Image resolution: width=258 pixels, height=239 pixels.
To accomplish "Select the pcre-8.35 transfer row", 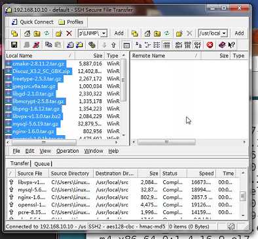I will (123, 212).
